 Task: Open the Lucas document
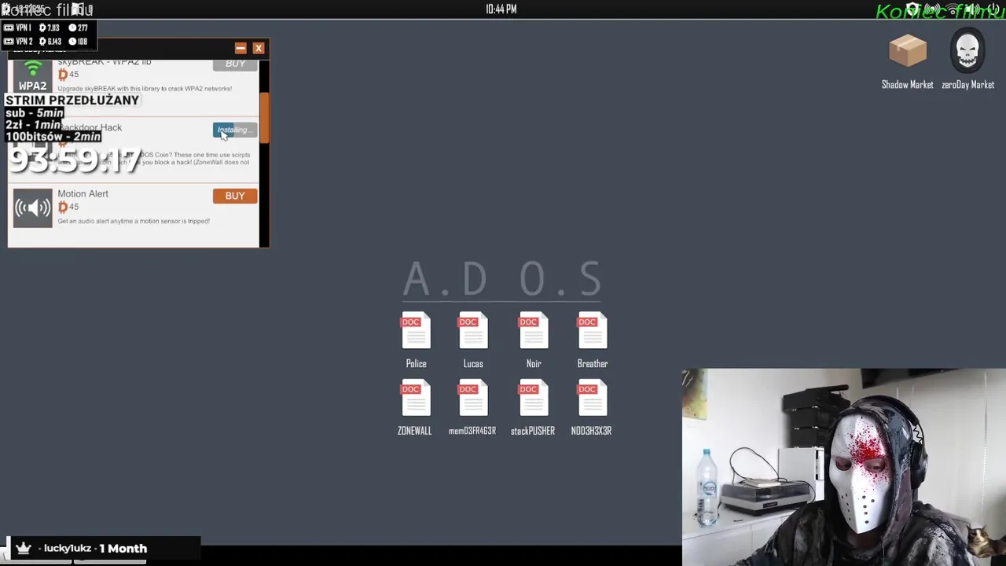(x=473, y=331)
